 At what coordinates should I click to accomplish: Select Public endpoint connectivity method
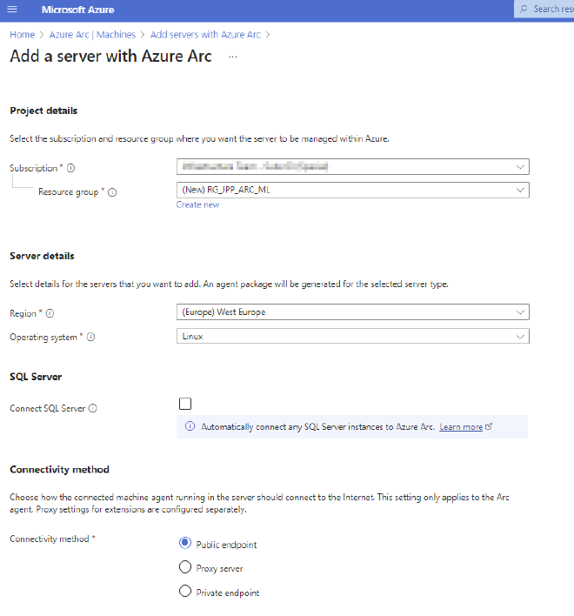185,543
